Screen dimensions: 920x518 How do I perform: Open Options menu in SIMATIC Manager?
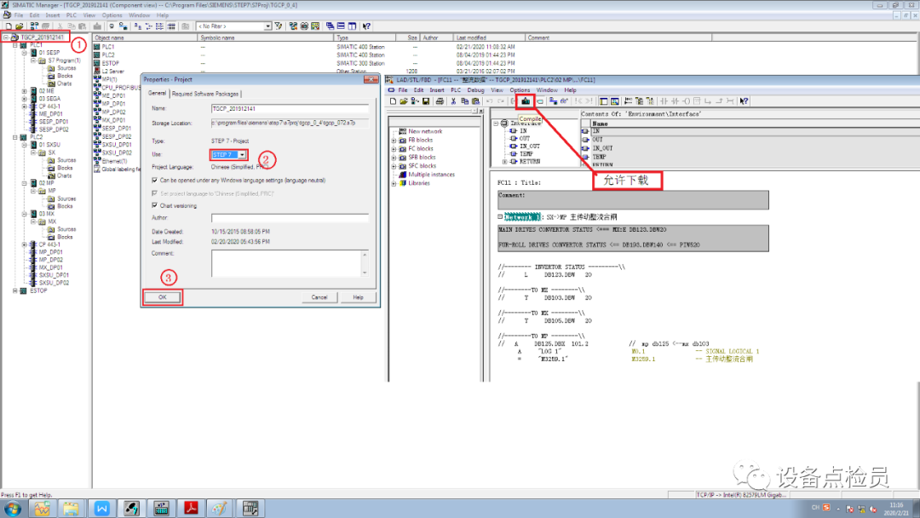[x=112, y=15]
